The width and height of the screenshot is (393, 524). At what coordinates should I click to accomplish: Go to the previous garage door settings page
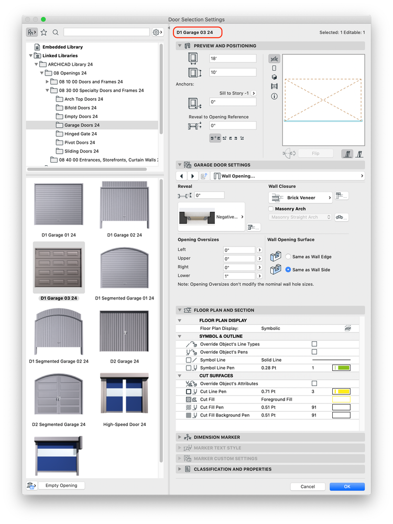181,176
